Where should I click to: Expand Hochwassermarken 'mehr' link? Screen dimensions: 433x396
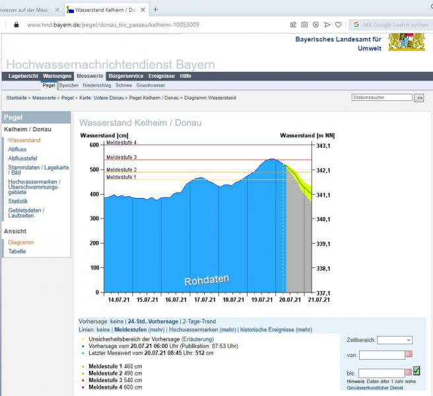(x=228, y=329)
